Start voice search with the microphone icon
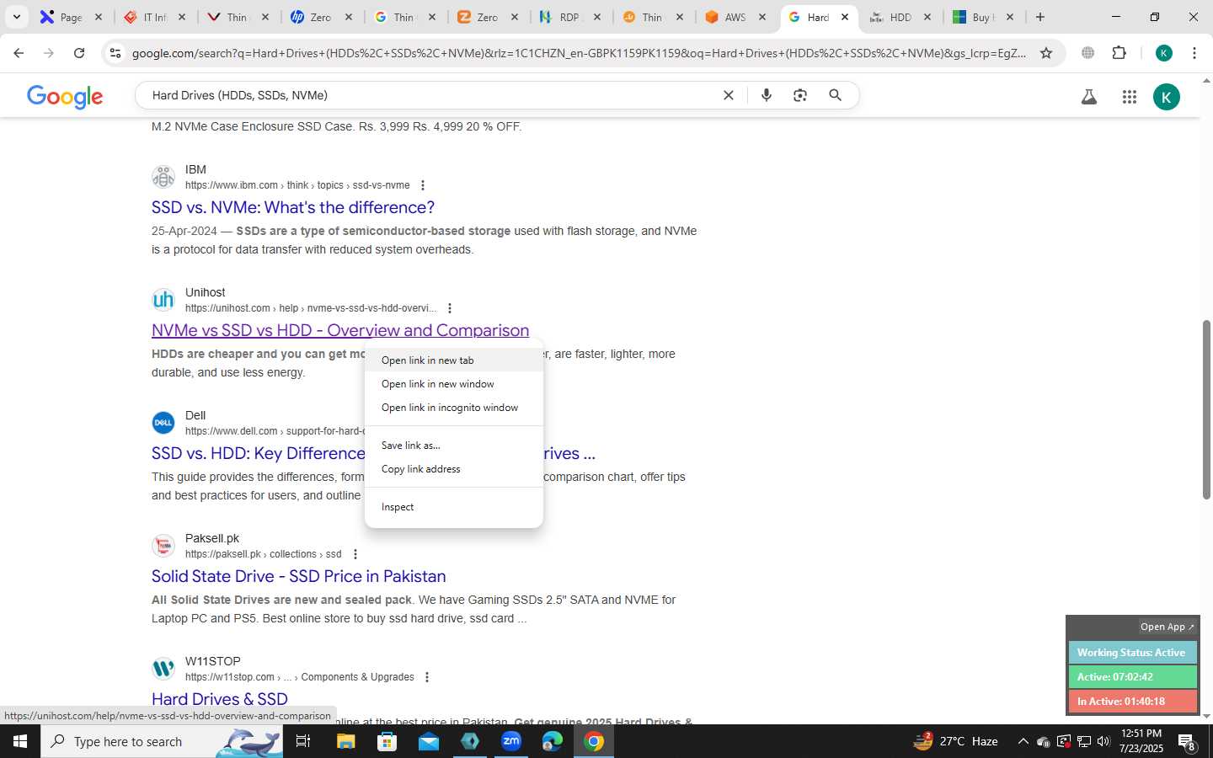The height and width of the screenshot is (758, 1213). [x=767, y=95]
